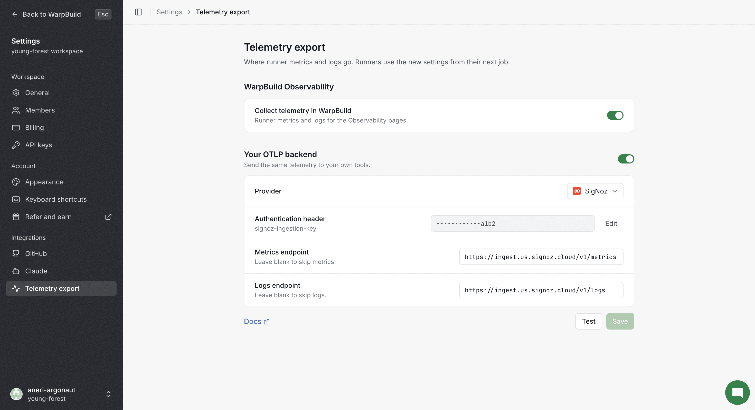Click the Claude bot icon
Viewport: 755px width, 410px height.
point(16,271)
